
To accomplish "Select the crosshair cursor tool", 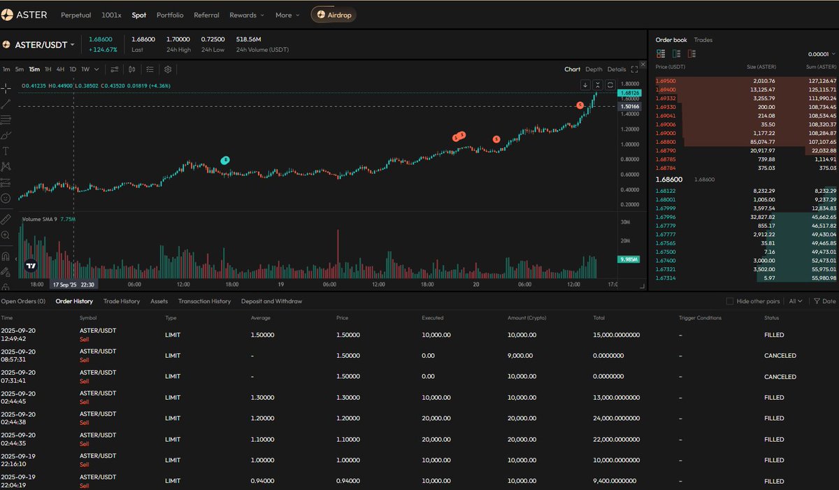I will (6, 87).
